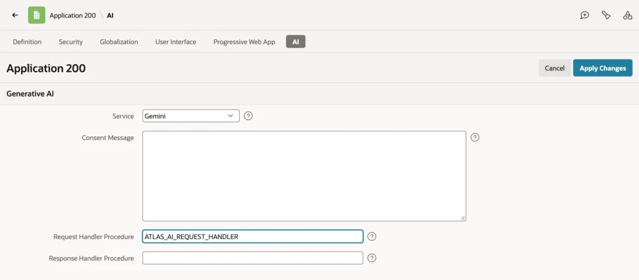639x280 pixels.
Task: Switch to the Definition tab
Action: [x=27, y=42]
